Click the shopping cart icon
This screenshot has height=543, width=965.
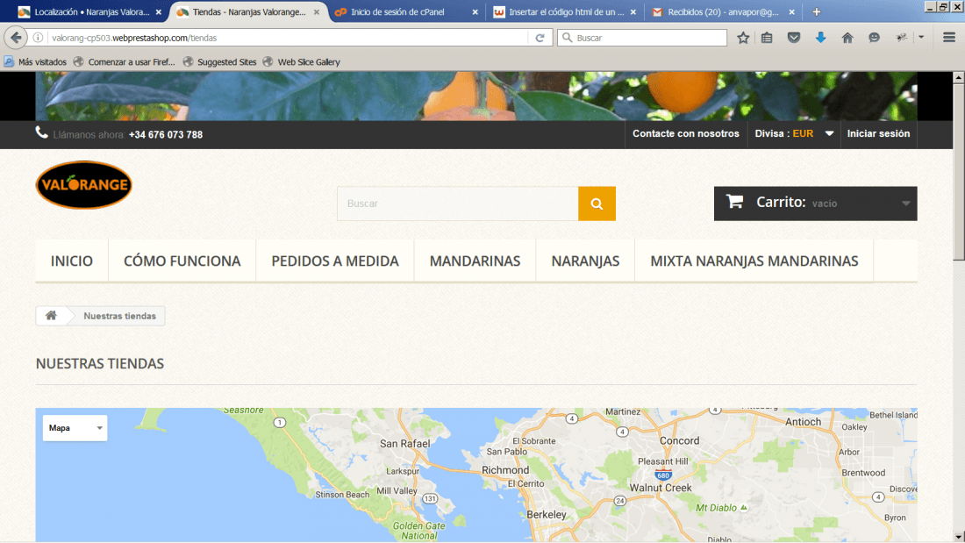click(x=734, y=201)
